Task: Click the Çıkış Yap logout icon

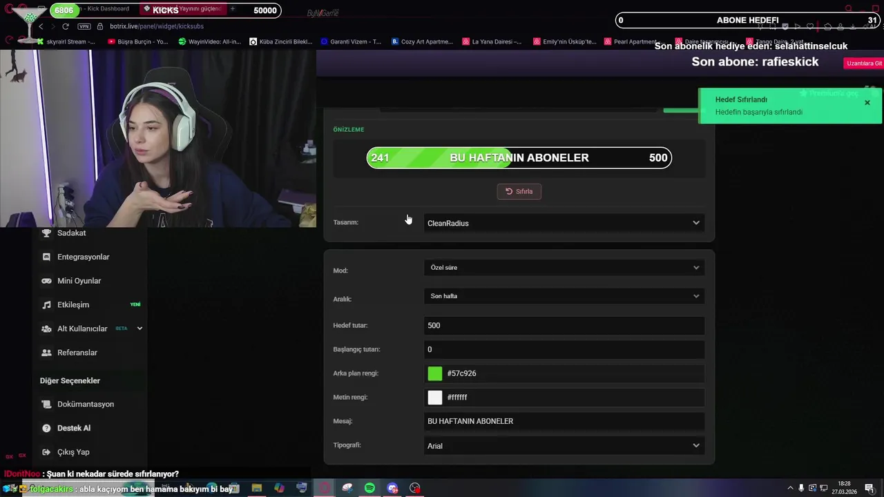Action: (46, 452)
